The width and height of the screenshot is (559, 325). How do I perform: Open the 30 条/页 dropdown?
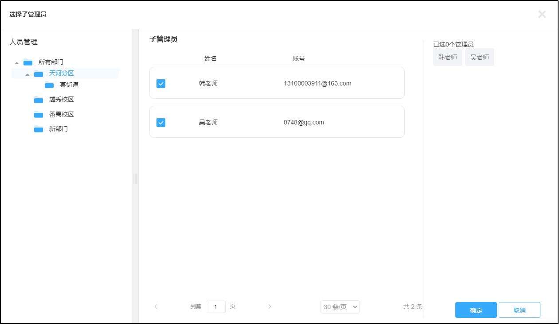click(x=340, y=306)
